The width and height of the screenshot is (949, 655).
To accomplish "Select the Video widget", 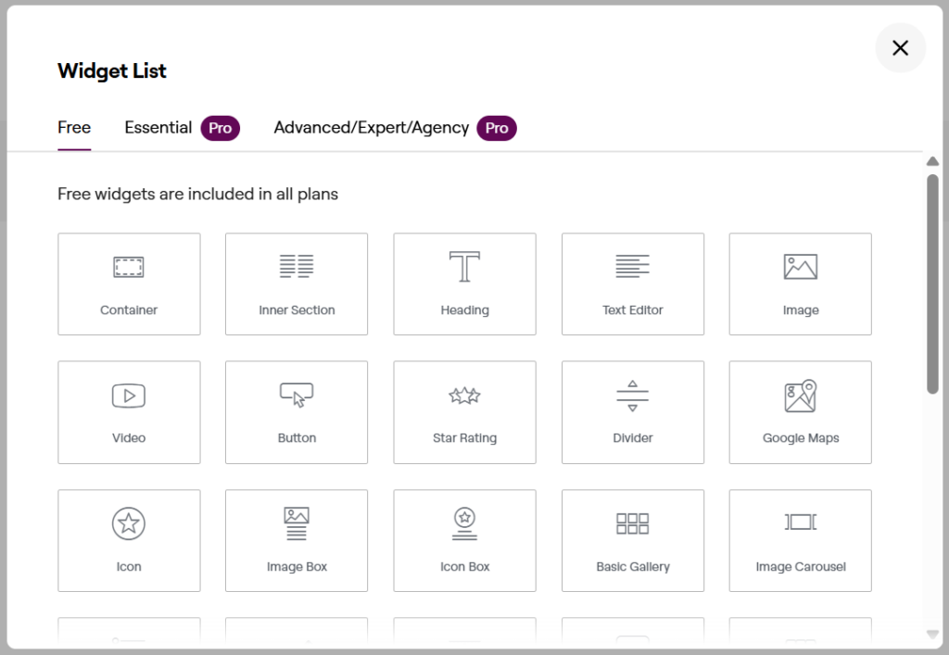I will coord(129,412).
